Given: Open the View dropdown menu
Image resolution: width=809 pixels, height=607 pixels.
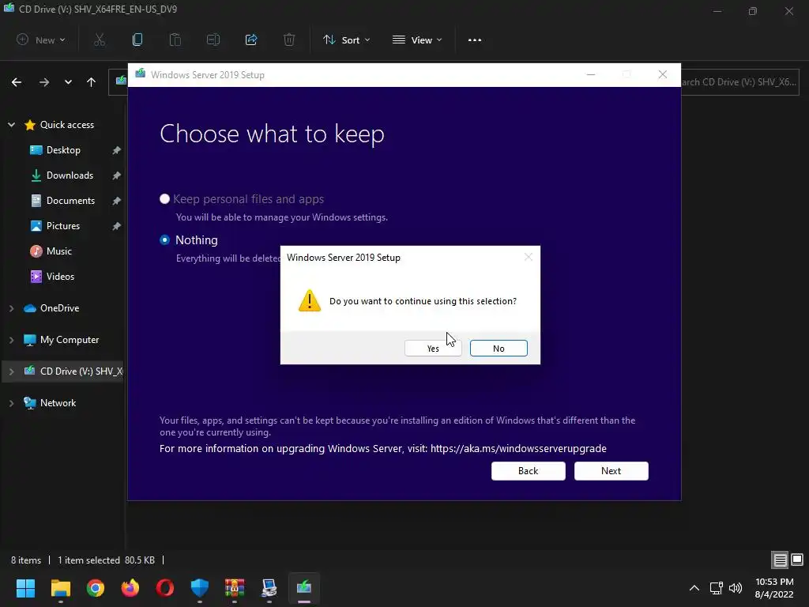Looking at the screenshot, I should tap(417, 40).
